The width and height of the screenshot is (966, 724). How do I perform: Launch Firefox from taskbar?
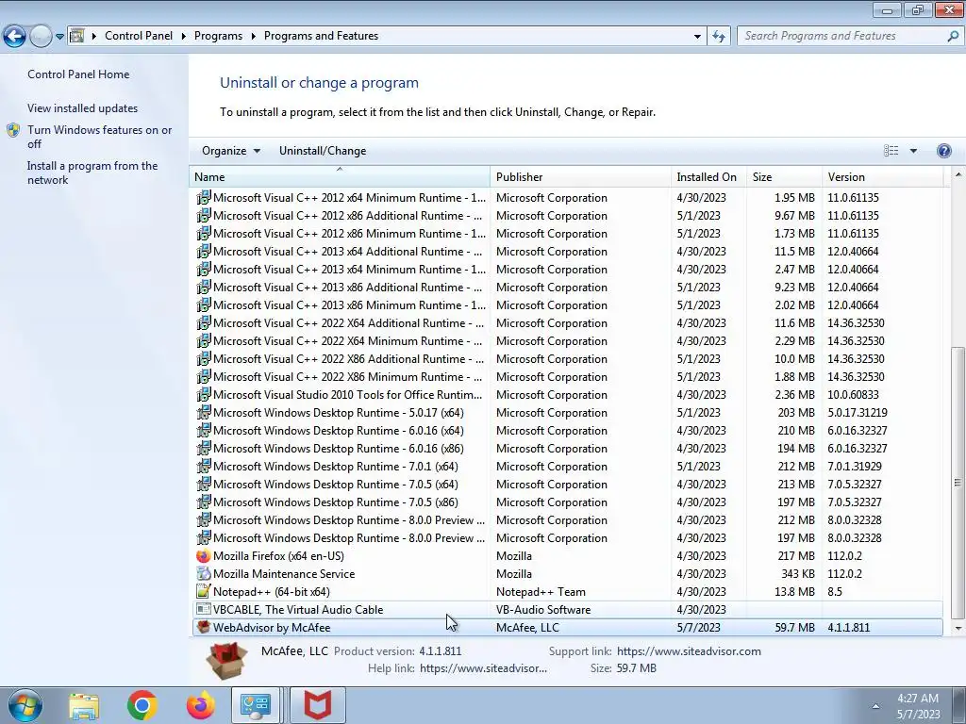pos(201,705)
